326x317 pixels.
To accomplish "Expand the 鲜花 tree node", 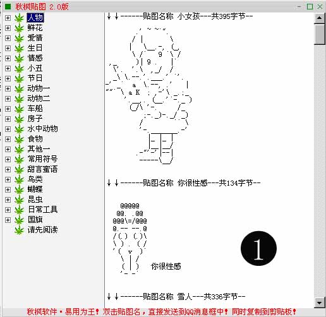I will click(8, 28).
